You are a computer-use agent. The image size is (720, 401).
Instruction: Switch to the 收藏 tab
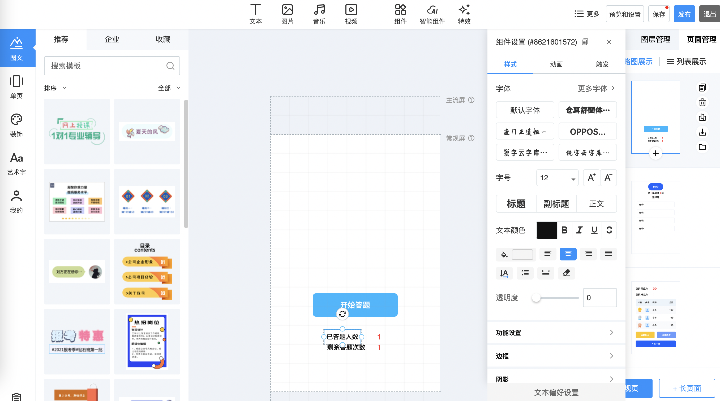click(163, 39)
